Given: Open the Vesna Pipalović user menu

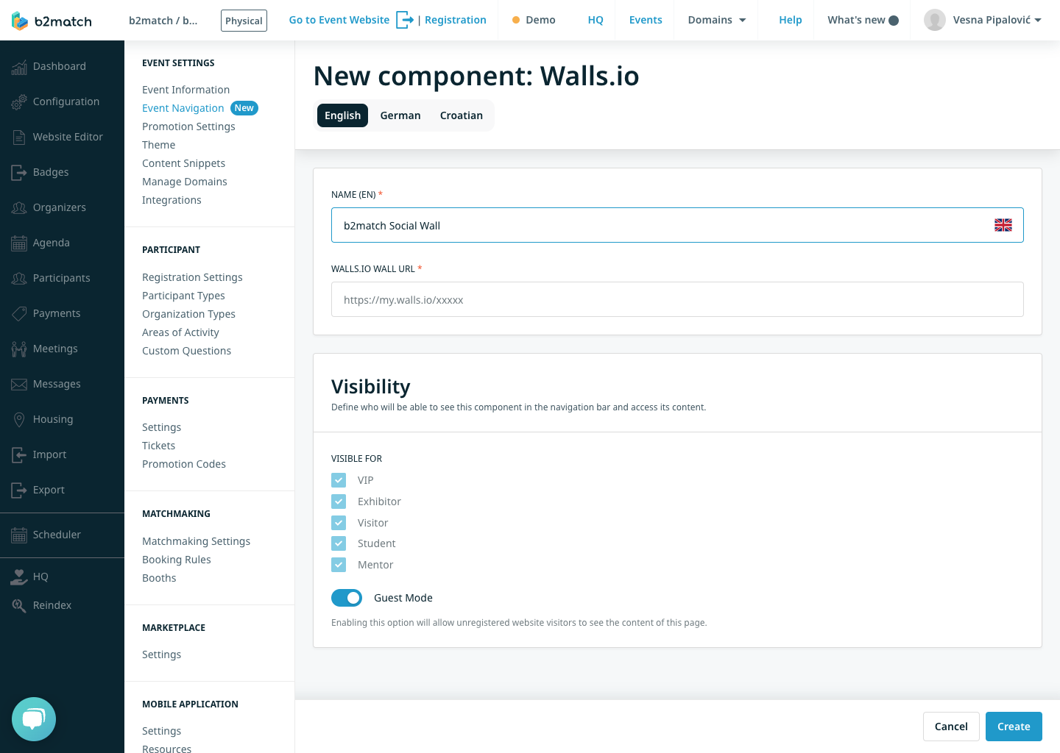Looking at the screenshot, I should (983, 20).
